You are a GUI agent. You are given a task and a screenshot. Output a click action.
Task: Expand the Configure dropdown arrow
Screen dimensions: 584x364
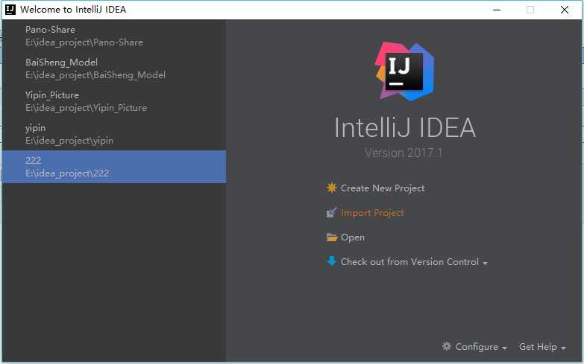point(504,348)
